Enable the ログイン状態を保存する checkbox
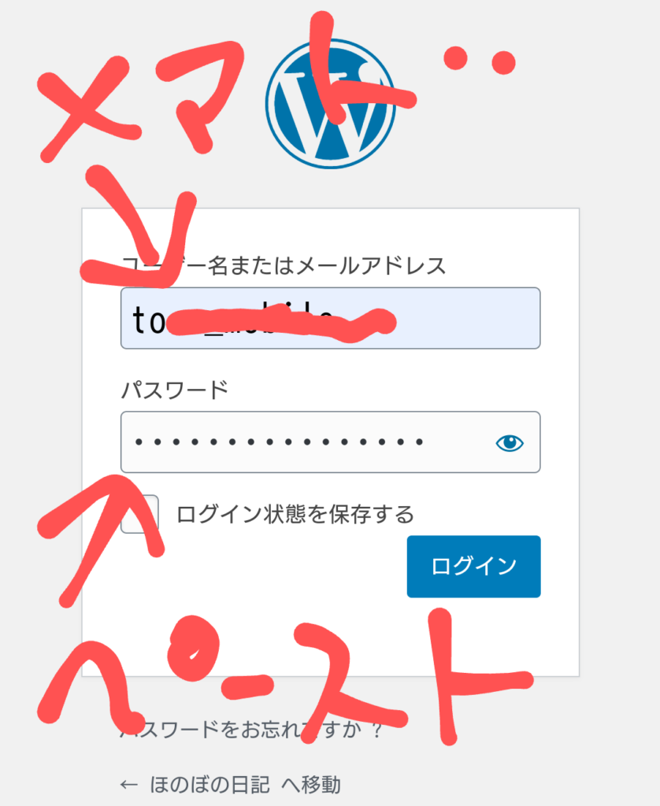 (140, 513)
